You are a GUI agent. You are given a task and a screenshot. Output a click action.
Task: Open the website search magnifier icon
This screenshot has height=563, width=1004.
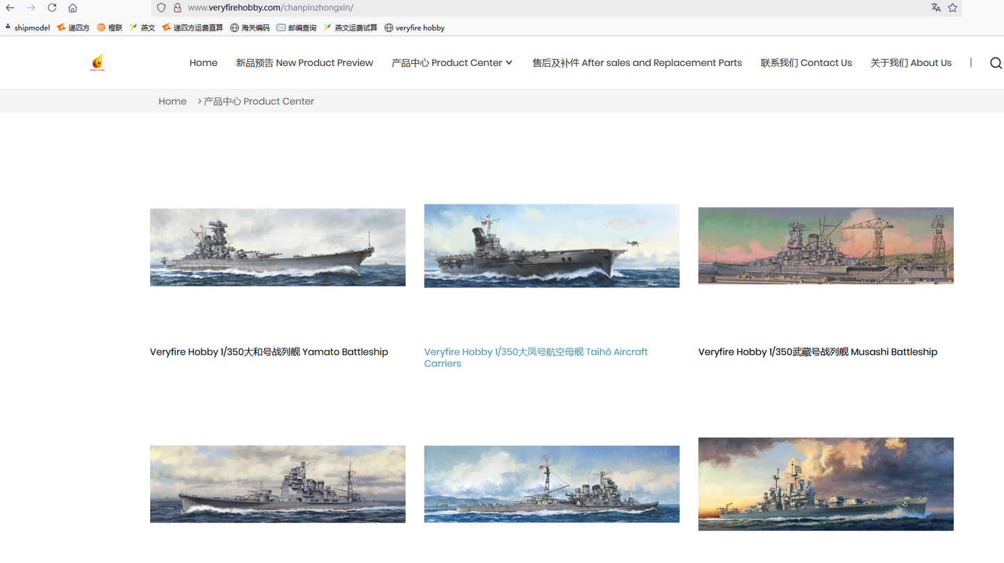coord(996,63)
